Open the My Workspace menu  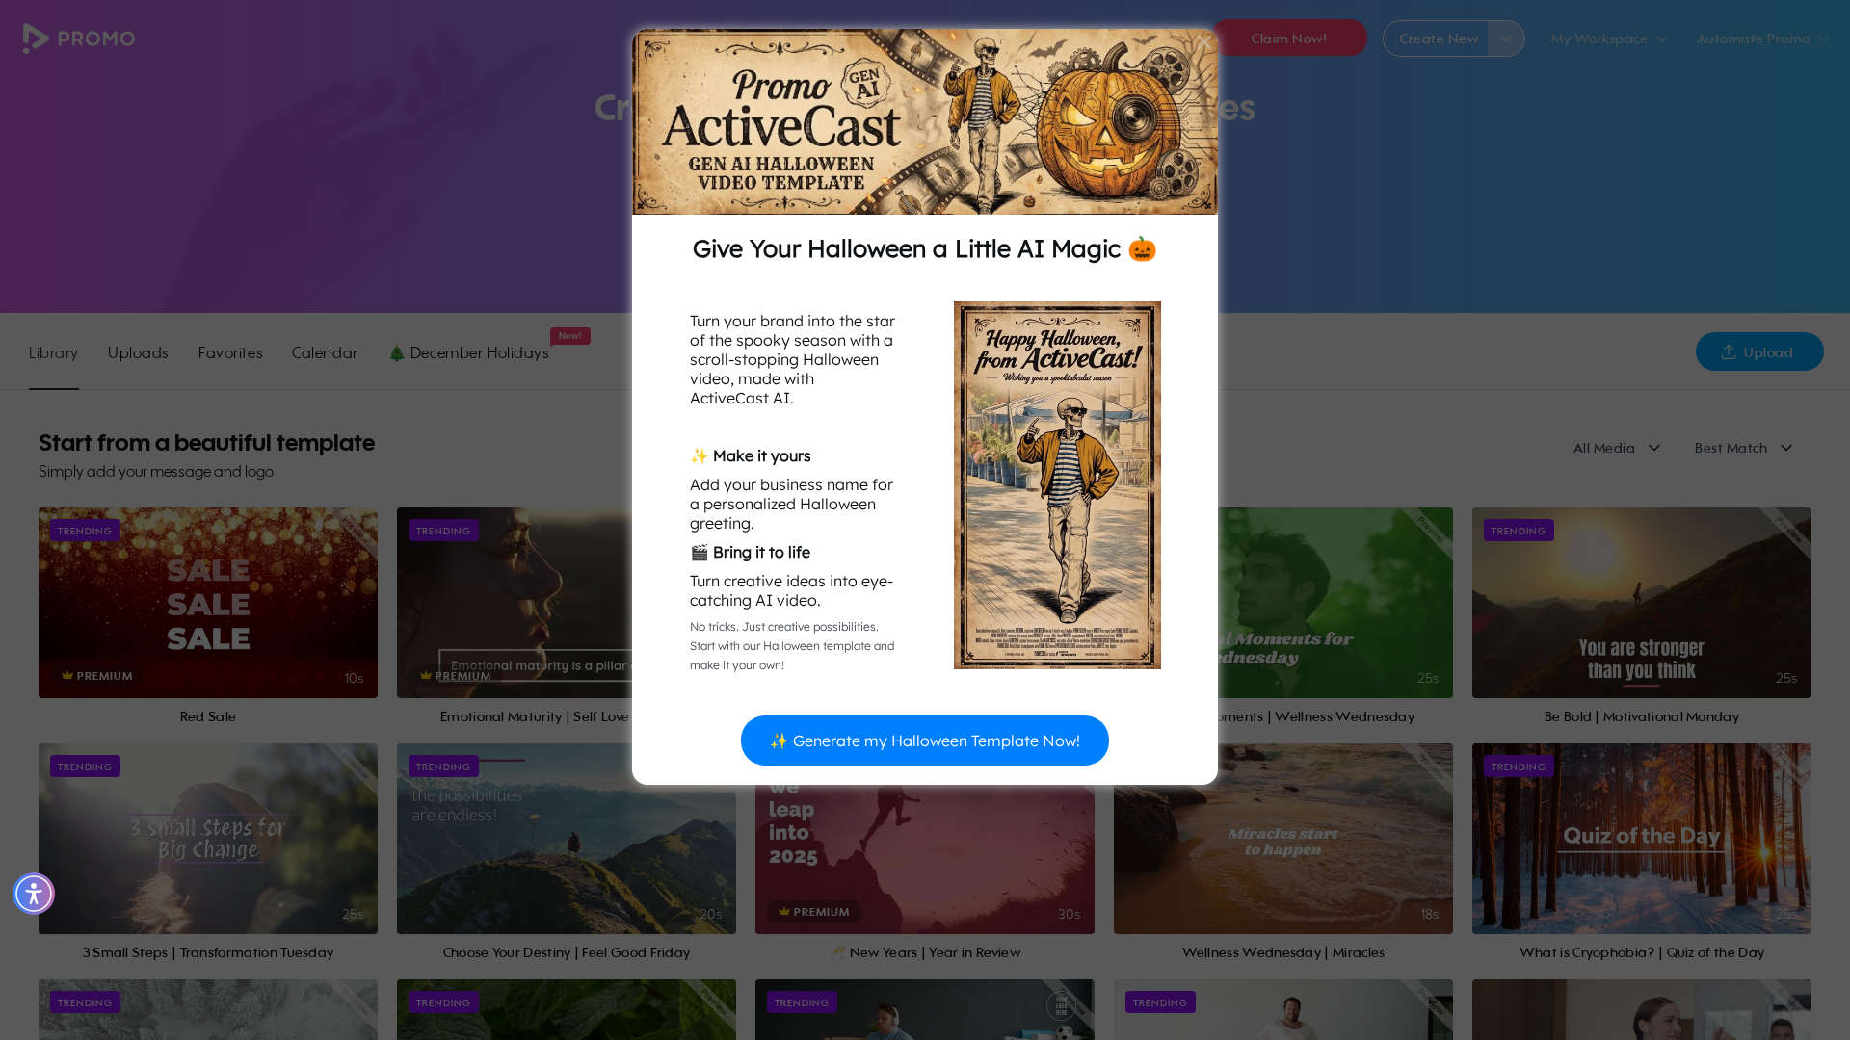1608,39
